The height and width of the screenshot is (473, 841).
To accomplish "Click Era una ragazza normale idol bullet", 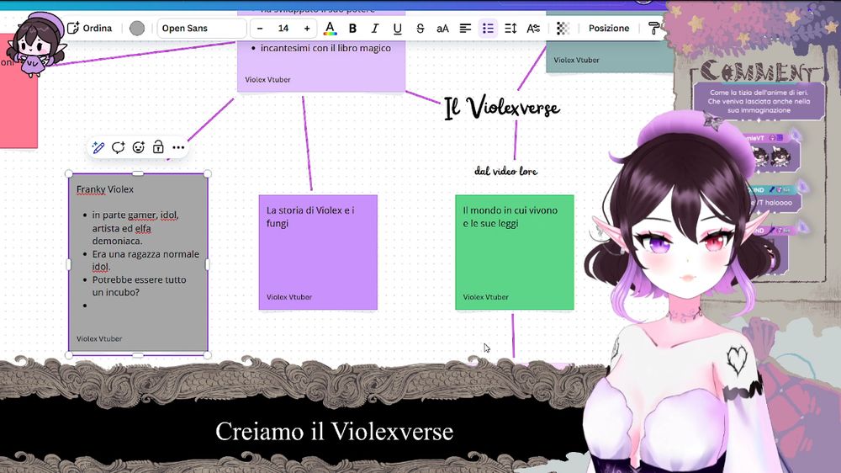I will click(145, 260).
